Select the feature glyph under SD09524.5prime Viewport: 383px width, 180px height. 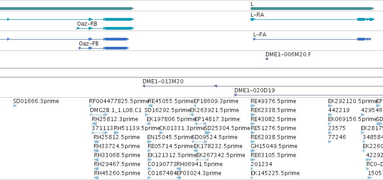(200, 142)
